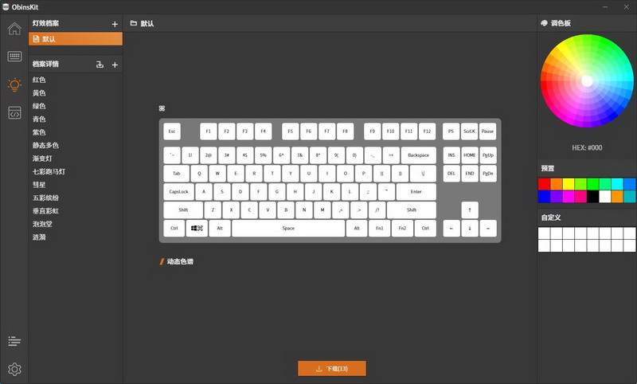Open the macro code sidebar icon
The width and height of the screenshot is (637, 384).
[14, 112]
